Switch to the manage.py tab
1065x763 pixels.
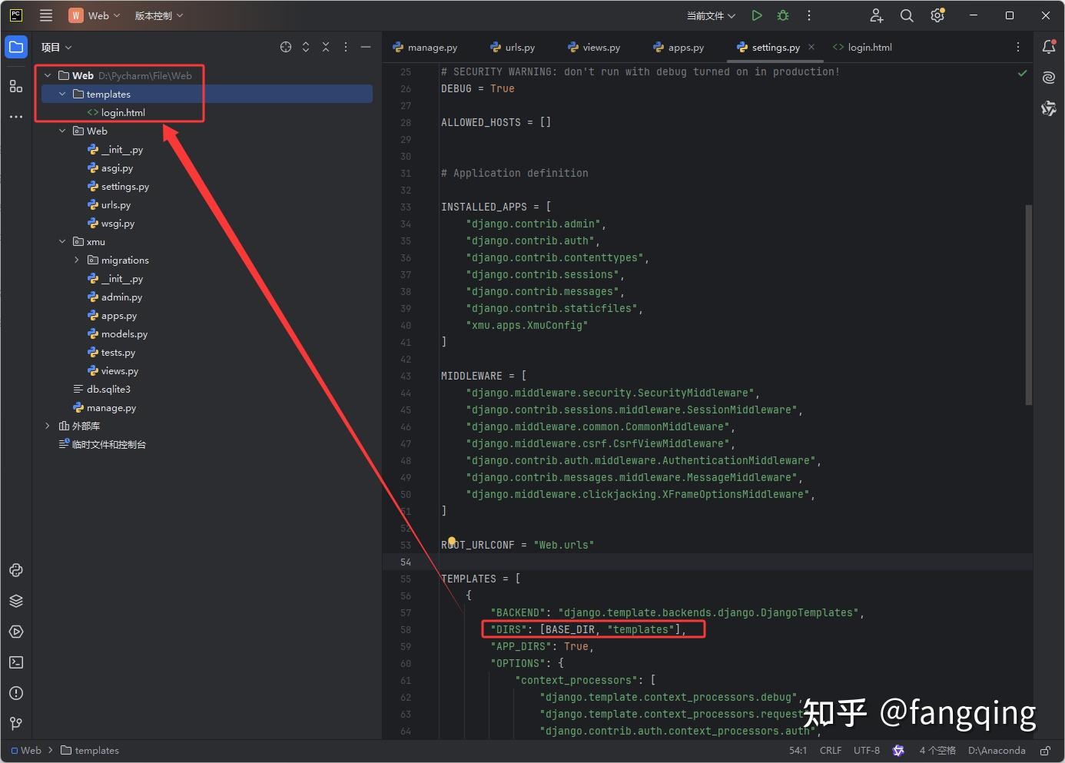tap(425, 47)
